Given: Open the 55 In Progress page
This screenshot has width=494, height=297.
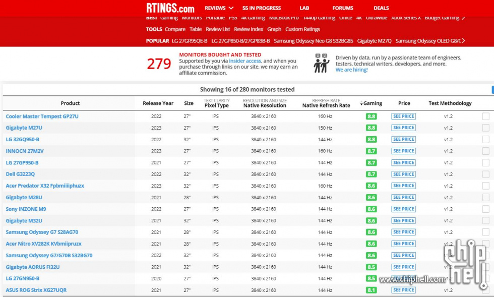Looking at the screenshot, I should 262,8.
